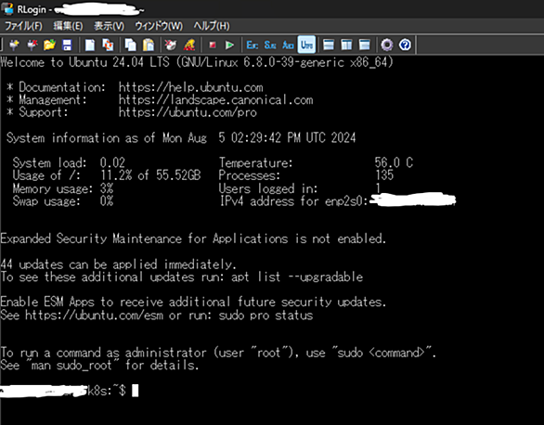Click the disconnect toolbar icon with red X
544x425 pixels.
click(x=32, y=45)
